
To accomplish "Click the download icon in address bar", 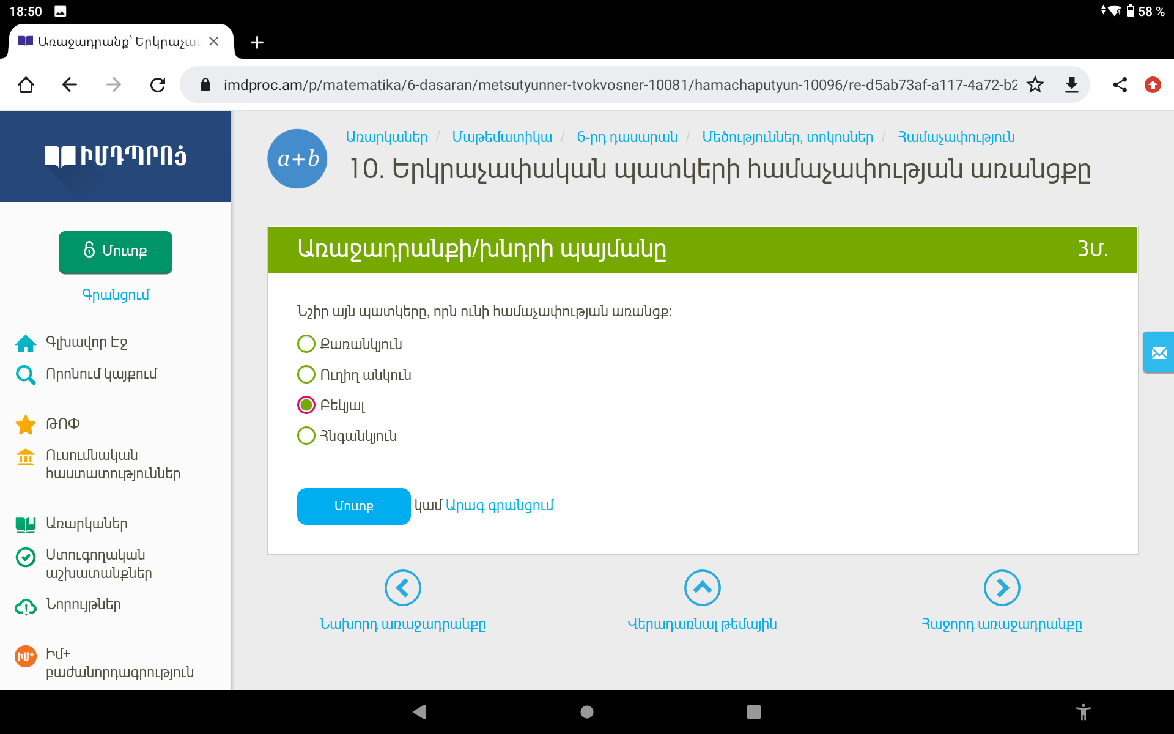I will [x=1071, y=84].
